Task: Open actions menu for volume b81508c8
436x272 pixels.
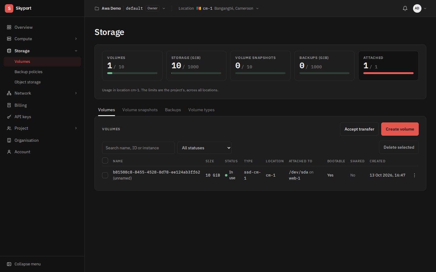Action: pos(415,175)
